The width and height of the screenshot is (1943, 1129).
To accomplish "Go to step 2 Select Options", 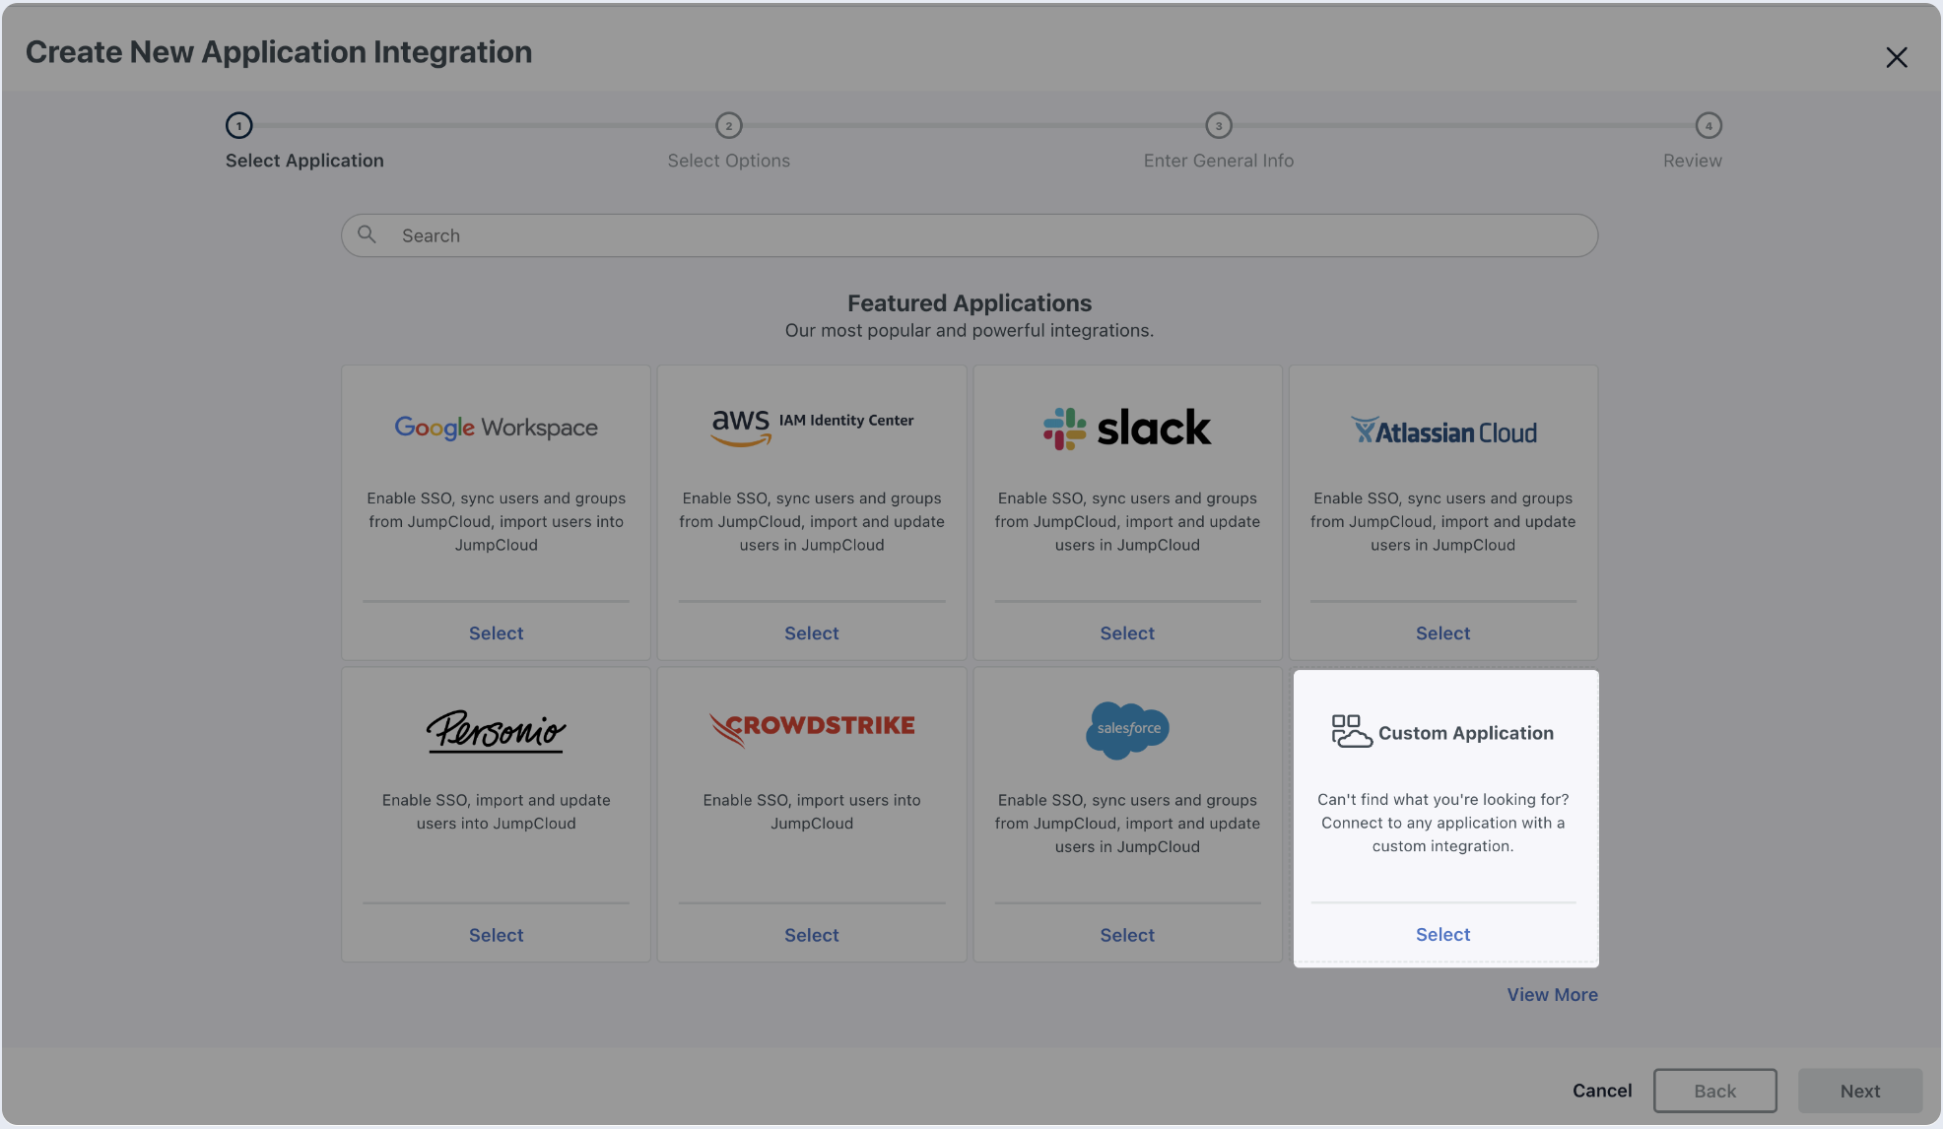I will [728, 126].
